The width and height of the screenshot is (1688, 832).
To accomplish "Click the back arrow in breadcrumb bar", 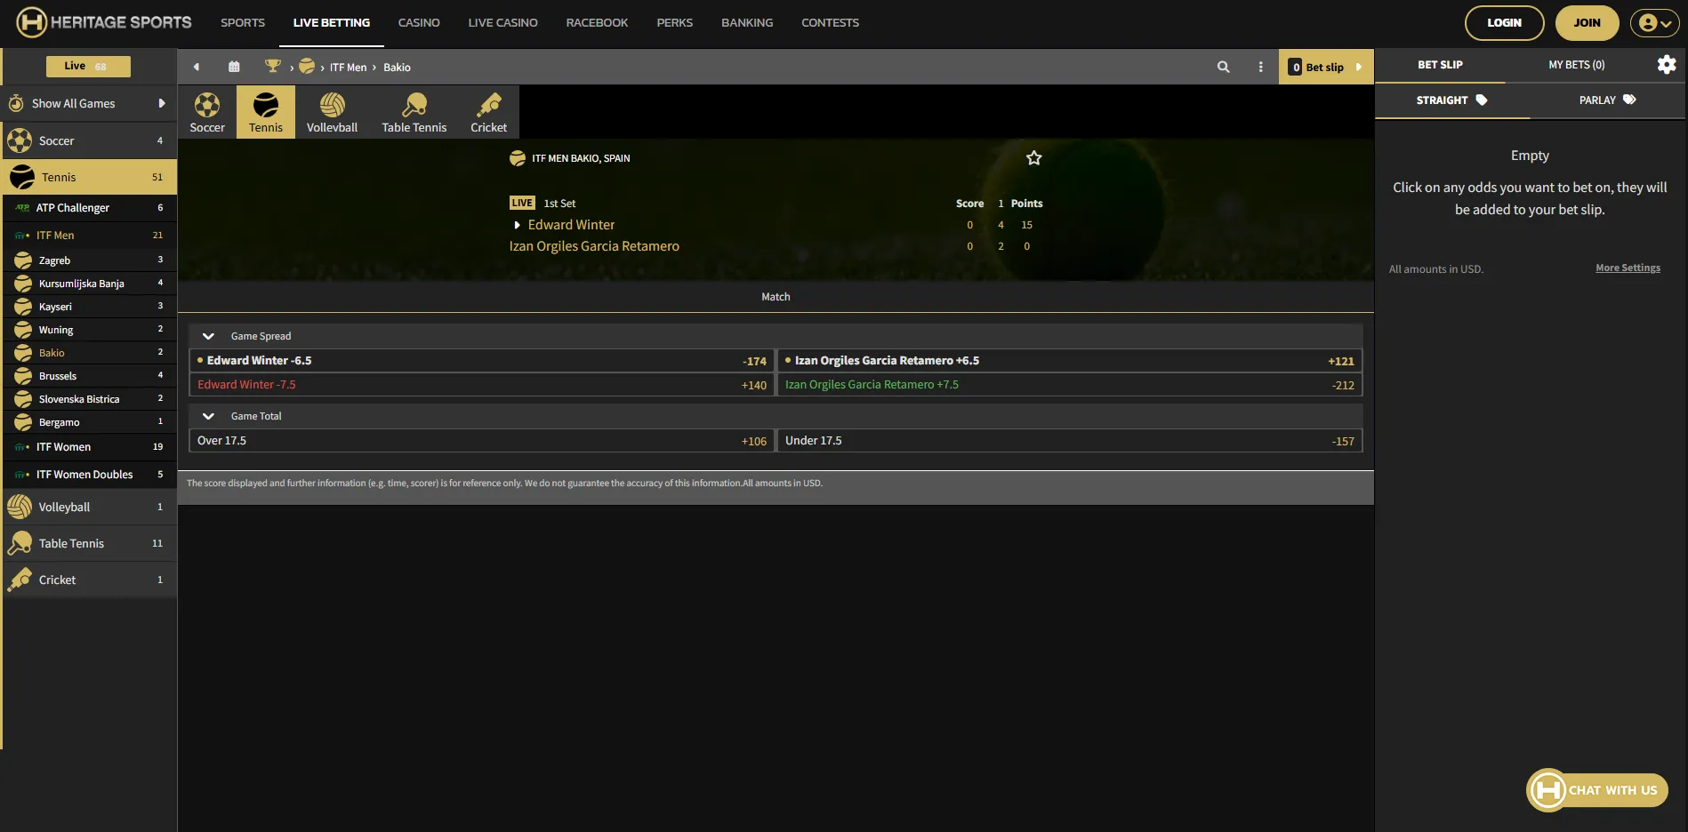I will coord(197,67).
